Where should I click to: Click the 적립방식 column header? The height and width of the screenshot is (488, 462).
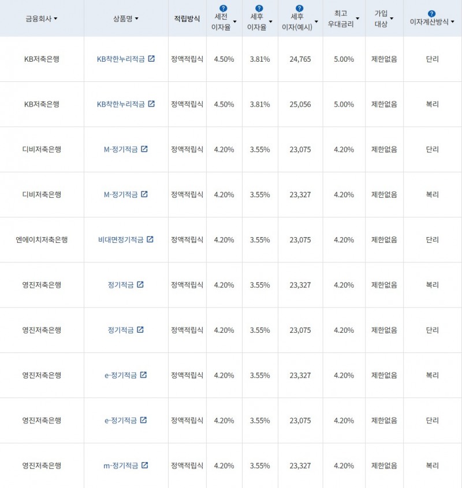point(187,17)
